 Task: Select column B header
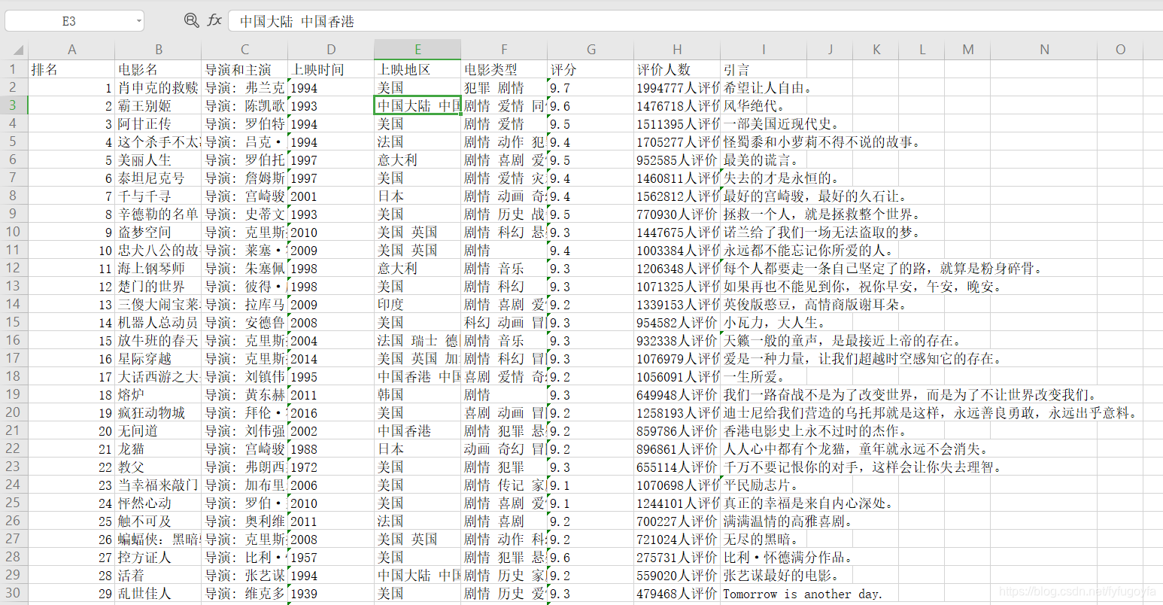tap(158, 50)
